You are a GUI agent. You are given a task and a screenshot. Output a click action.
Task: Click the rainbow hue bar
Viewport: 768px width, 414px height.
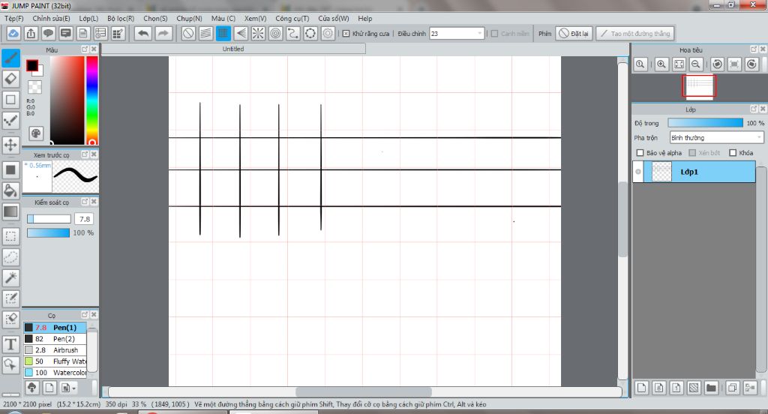point(92,100)
